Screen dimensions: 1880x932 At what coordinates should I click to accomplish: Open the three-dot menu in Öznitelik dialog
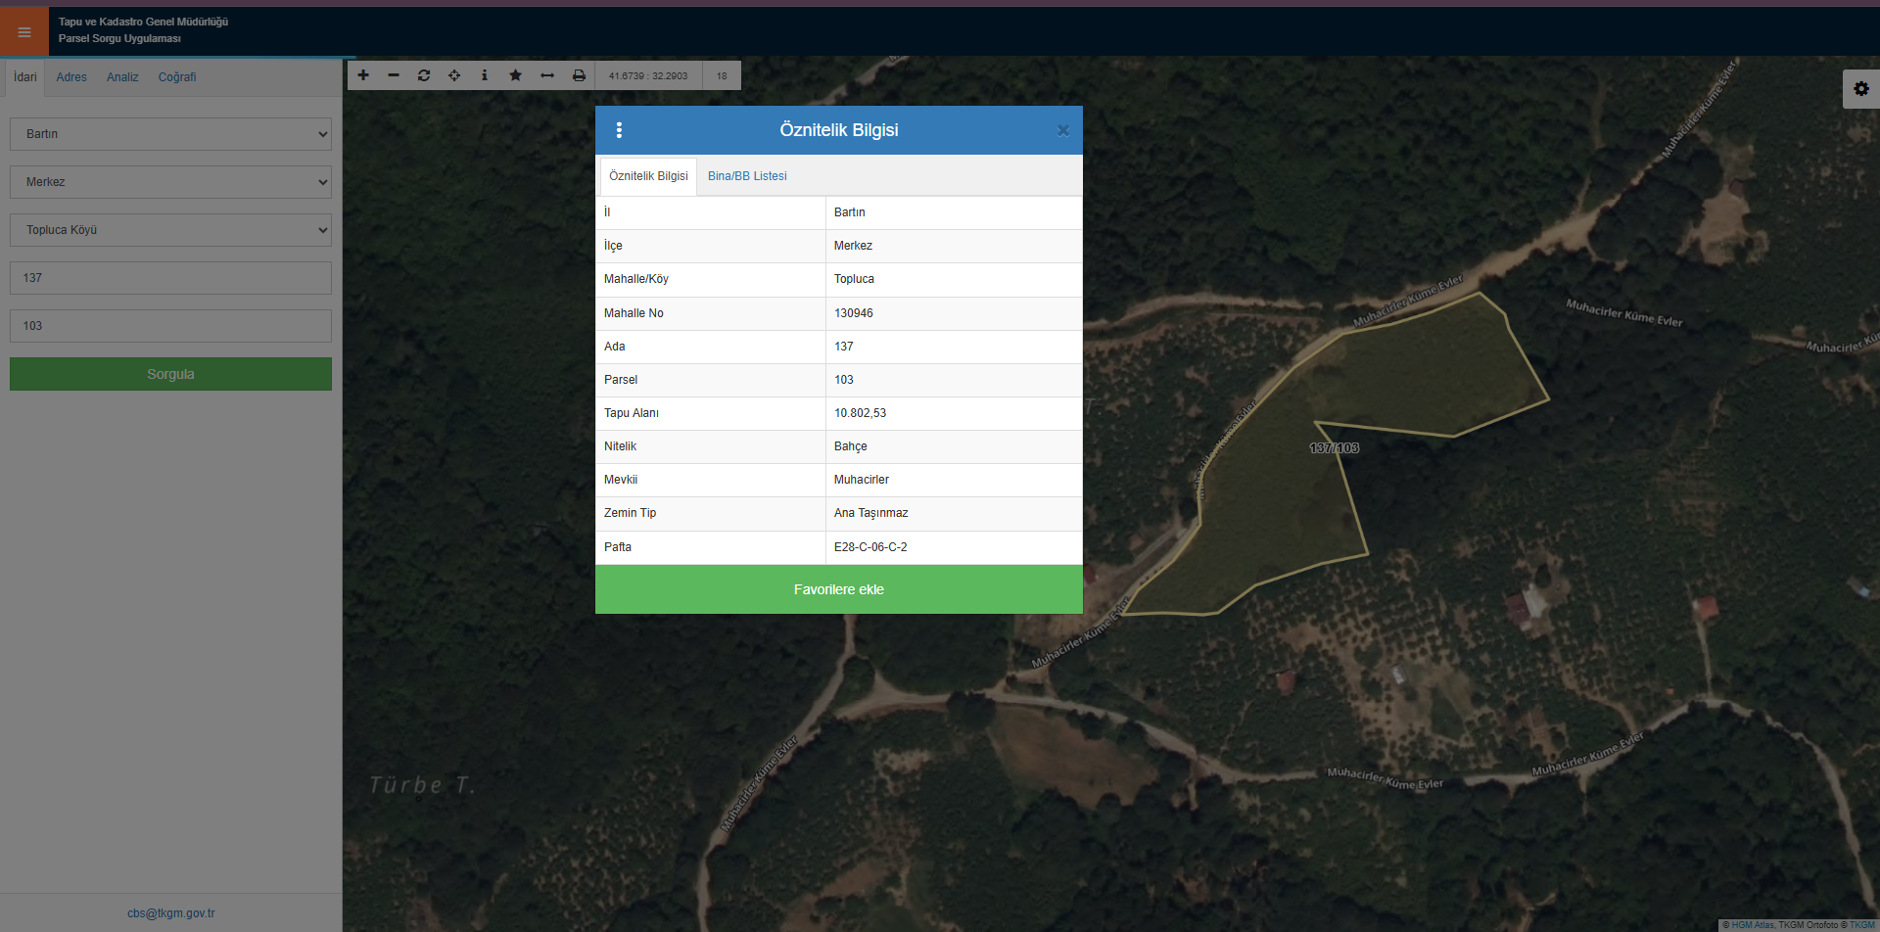click(619, 130)
